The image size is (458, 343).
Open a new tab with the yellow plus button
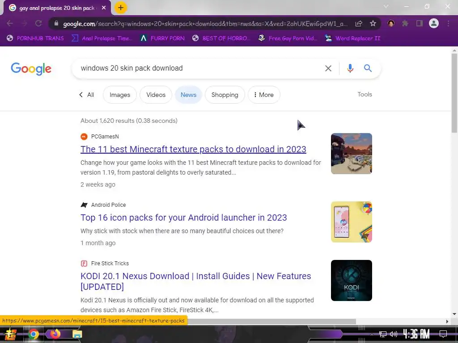tap(121, 8)
